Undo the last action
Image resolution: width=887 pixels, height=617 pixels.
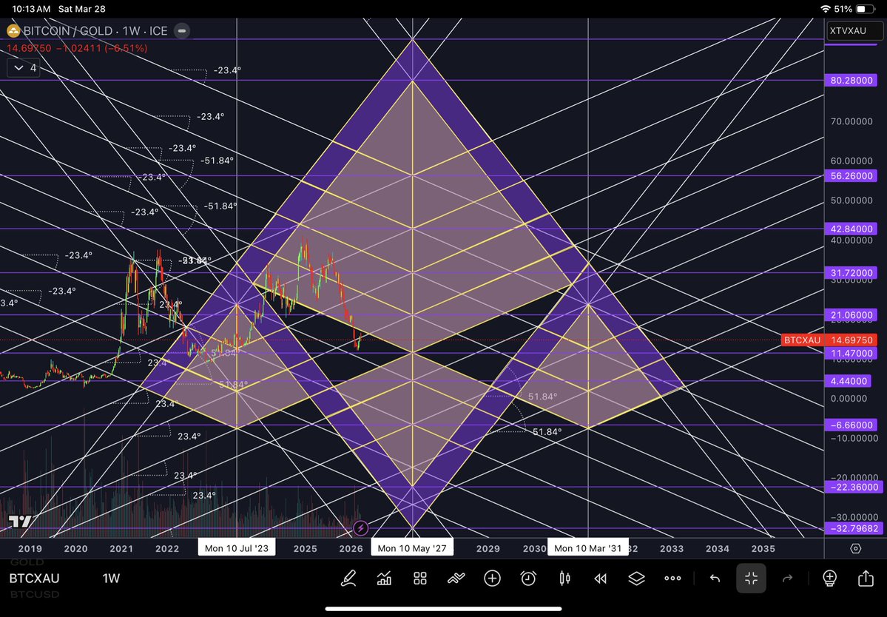point(715,578)
